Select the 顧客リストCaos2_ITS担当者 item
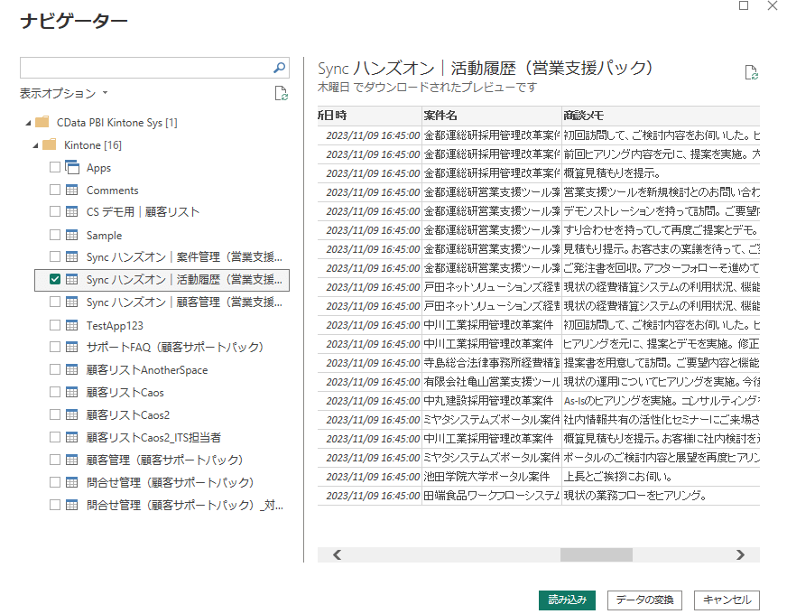787x614 pixels. (153, 438)
